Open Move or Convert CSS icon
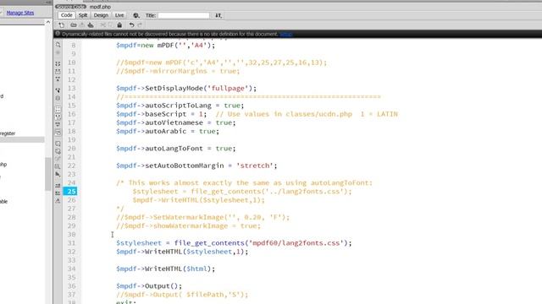Viewport: 542px width, 304px height. (x=58, y=175)
